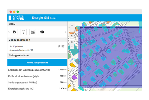Open the chart diagram tool
This screenshot has height=100, width=149.
(33, 32)
